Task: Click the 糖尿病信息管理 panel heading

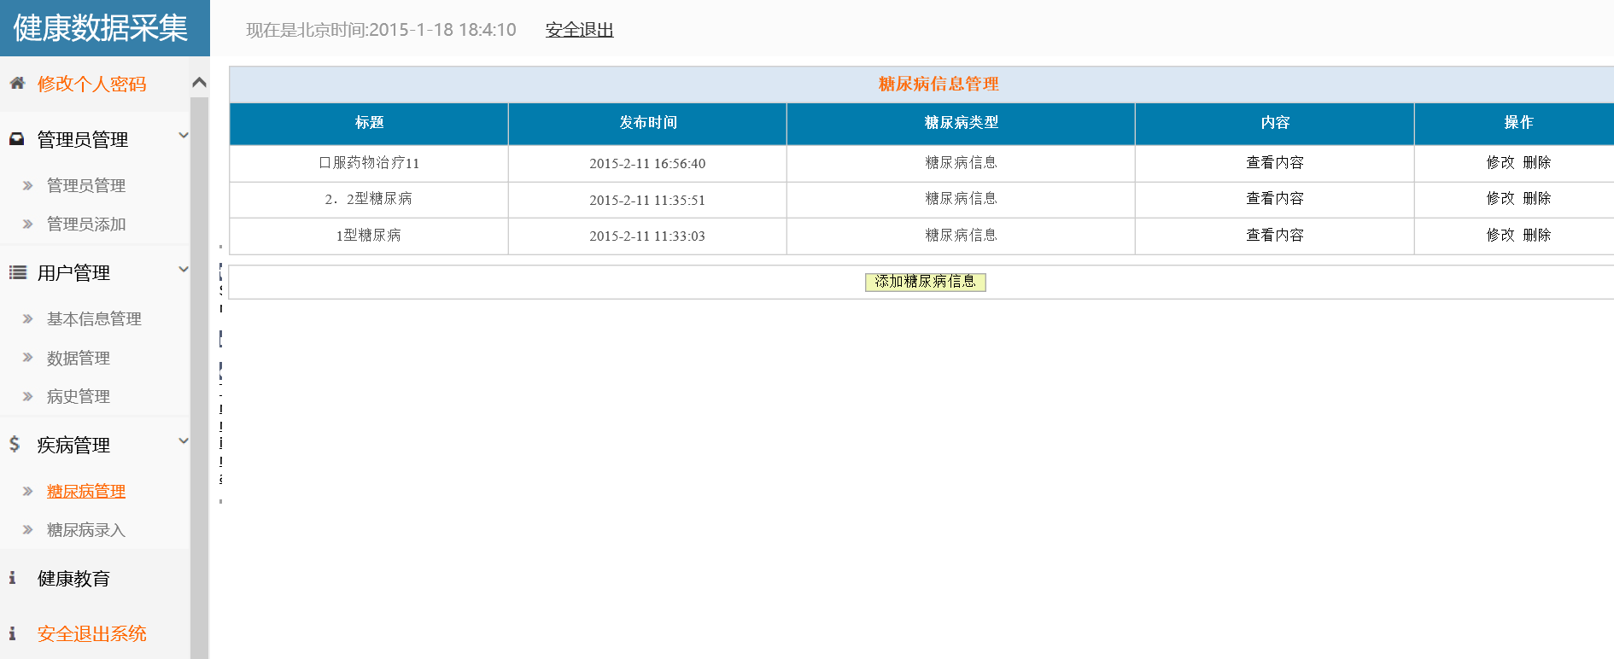Action: tap(939, 84)
